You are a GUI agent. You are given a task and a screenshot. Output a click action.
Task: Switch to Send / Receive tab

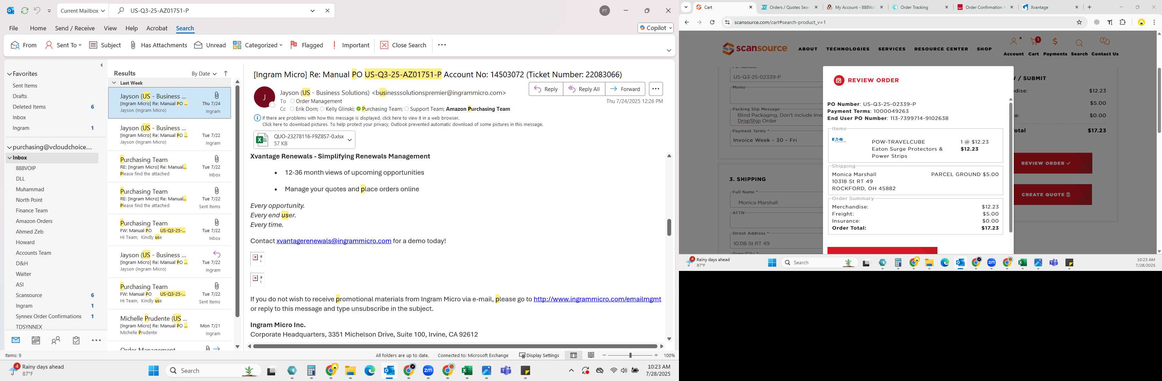pos(75,28)
